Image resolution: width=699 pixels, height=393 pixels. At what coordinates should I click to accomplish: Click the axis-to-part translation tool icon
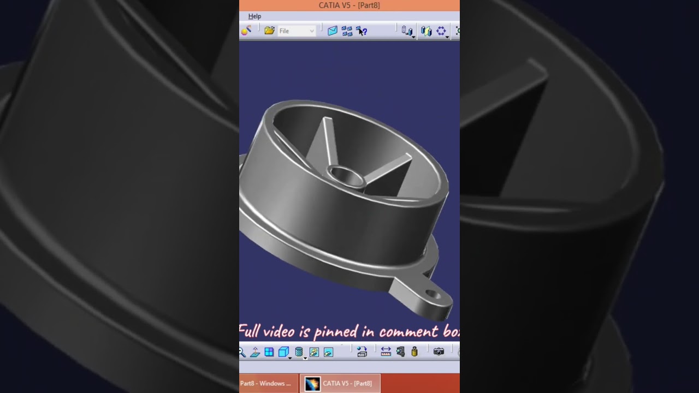click(407, 31)
